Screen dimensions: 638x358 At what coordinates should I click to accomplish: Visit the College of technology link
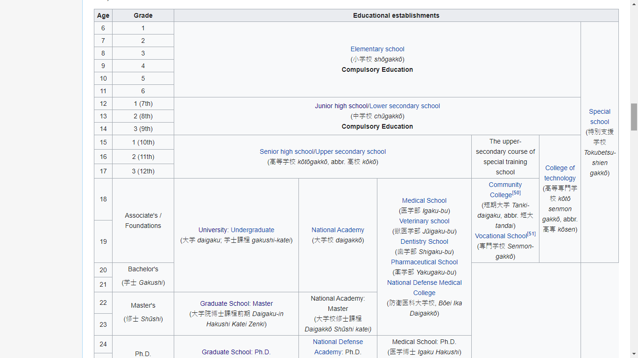[x=560, y=173]
